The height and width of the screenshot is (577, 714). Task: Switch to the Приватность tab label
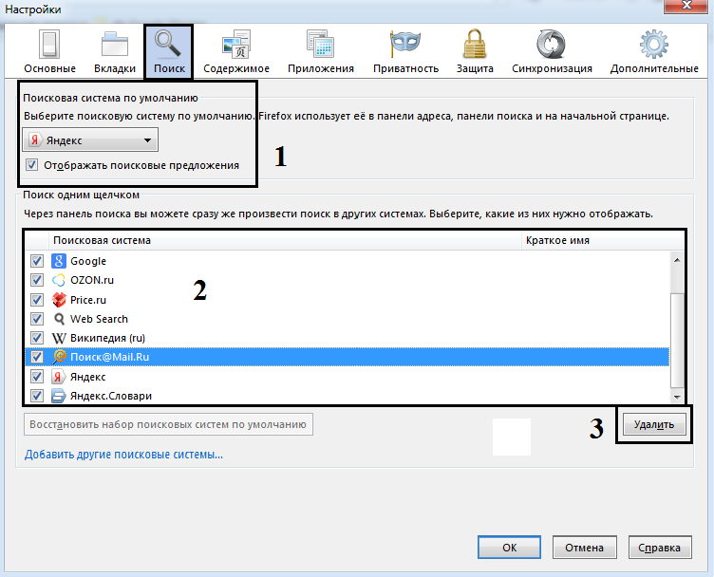coord(405,68)
